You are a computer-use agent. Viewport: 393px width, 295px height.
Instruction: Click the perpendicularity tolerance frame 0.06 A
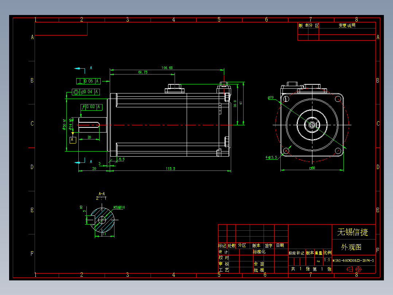point(88,81)
